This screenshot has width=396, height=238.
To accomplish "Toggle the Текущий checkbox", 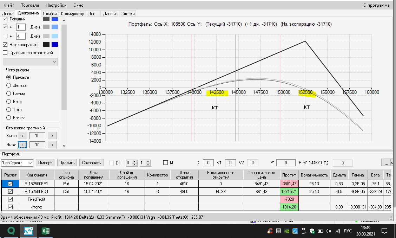I will point(5,19).
